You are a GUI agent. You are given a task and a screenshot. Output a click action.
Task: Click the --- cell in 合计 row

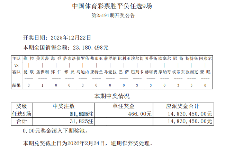tap(147, 121)
